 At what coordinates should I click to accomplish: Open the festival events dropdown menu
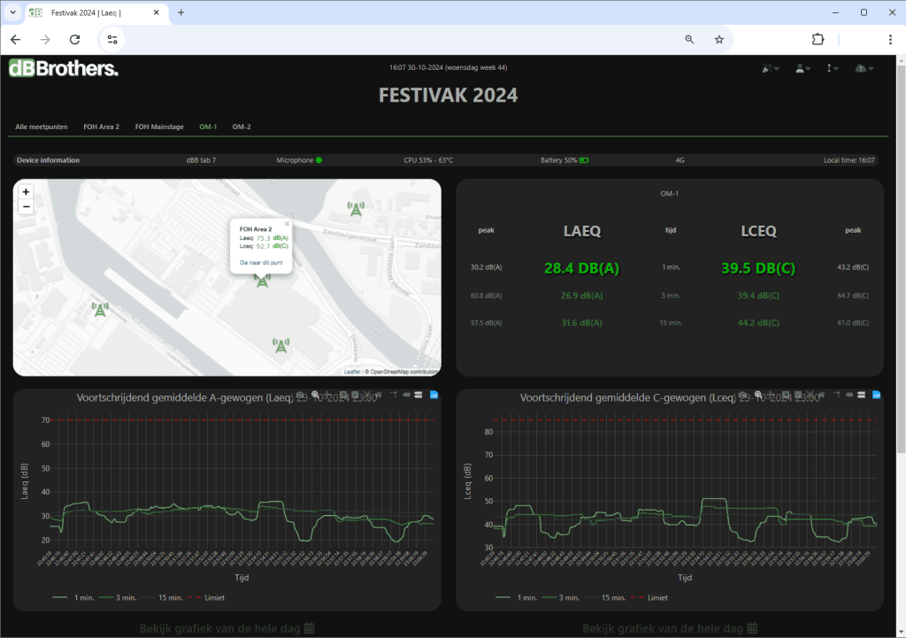tap(769, 69)
